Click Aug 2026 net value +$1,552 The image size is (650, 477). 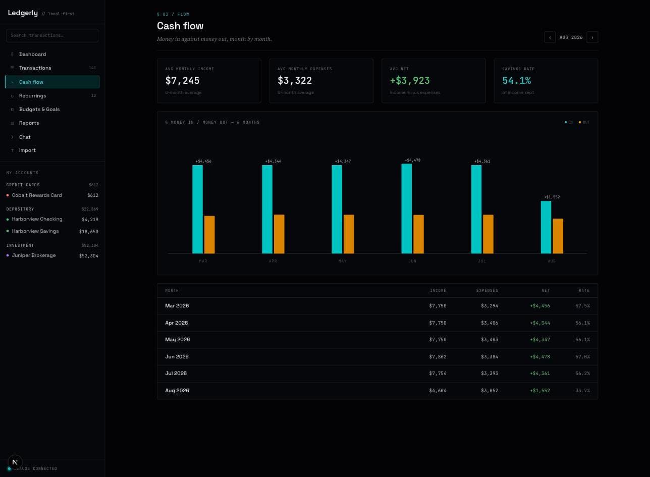click(540, 391)
